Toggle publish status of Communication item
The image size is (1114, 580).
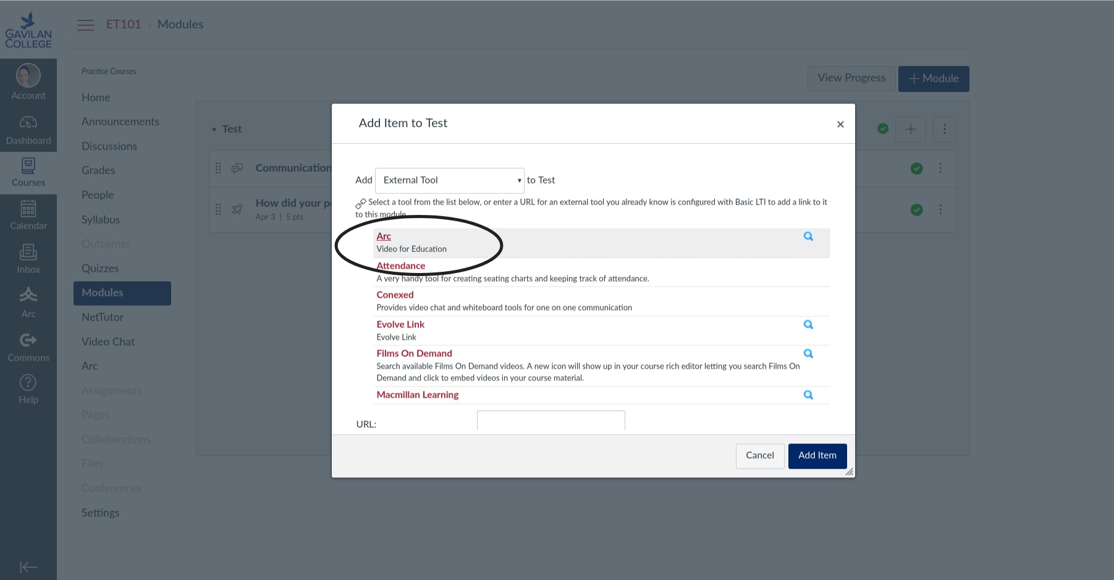point(916,169)
